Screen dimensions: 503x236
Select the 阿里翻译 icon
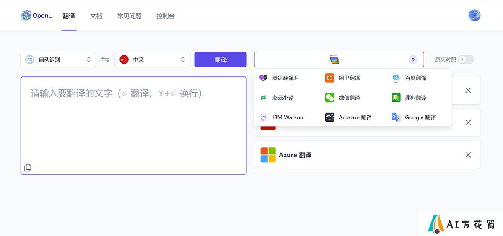click(x=329, y=78)
